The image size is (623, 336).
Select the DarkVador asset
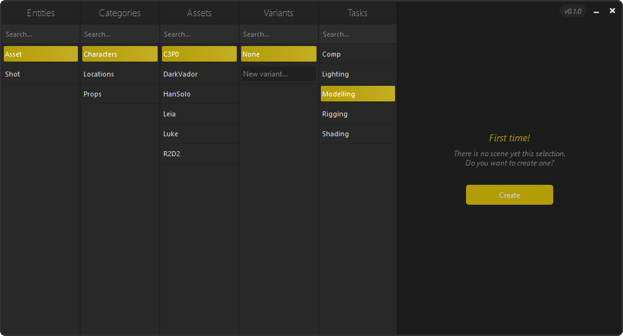(x=199, y=74)
